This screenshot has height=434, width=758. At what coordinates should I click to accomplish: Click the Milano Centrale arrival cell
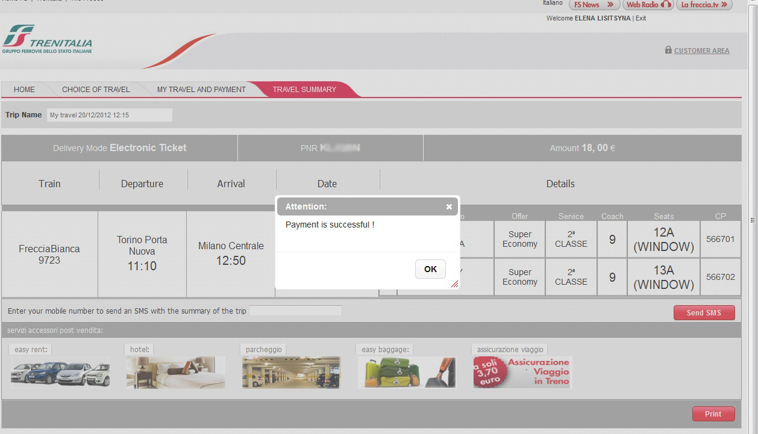coord(231,253)
